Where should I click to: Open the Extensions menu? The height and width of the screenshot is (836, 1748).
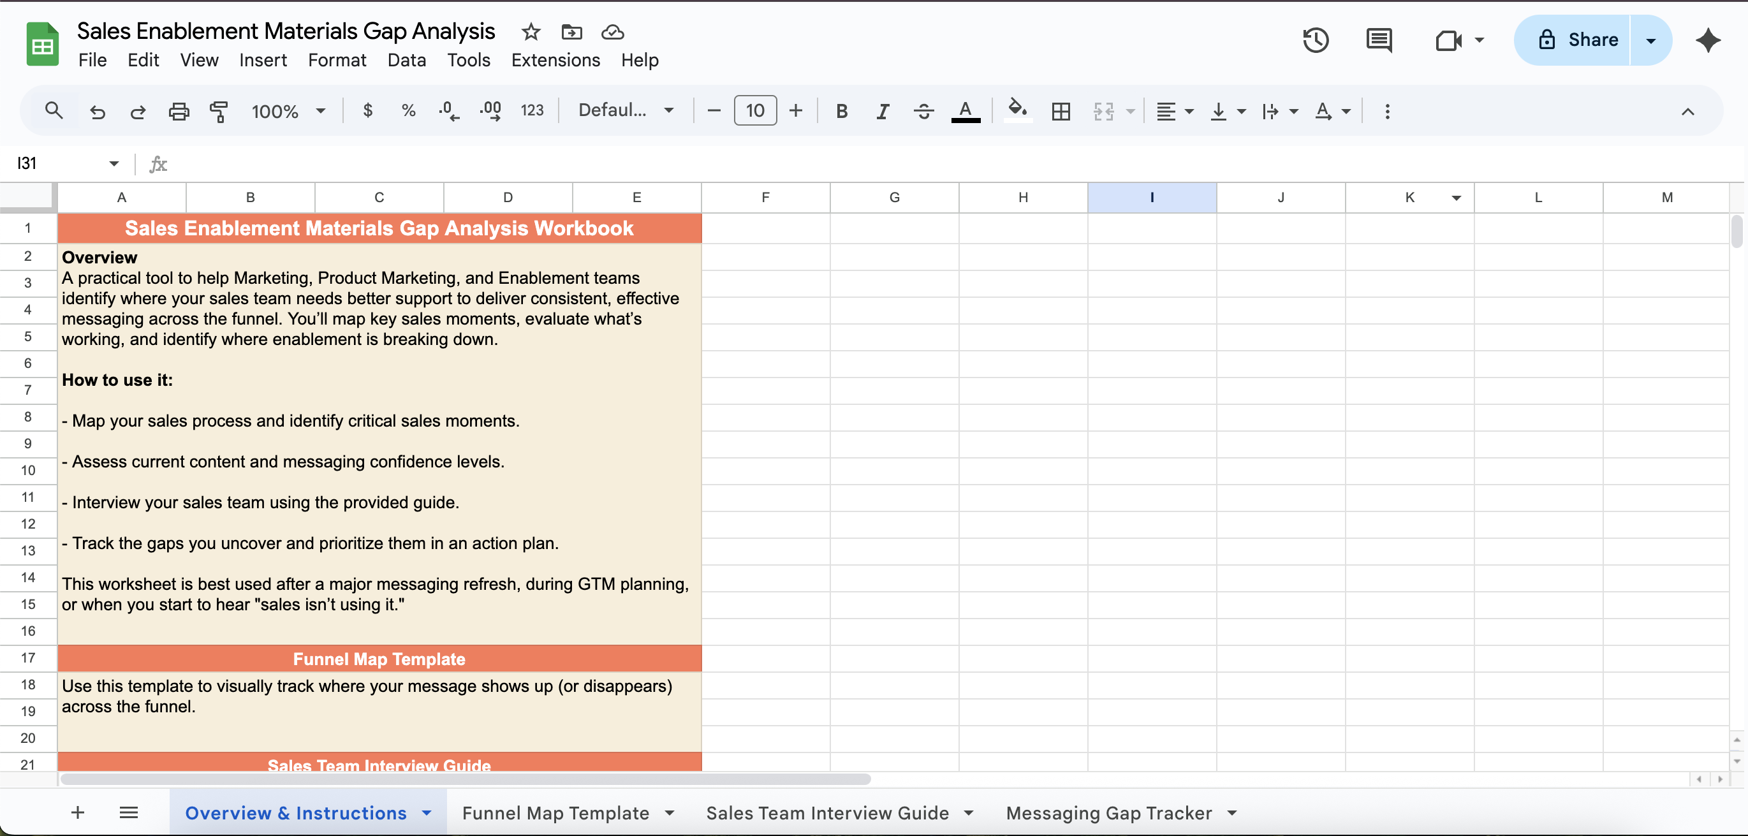[555, 60]
